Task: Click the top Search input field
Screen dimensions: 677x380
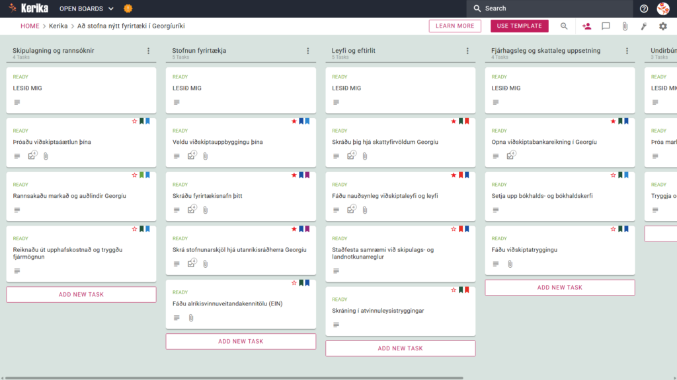Action: point(549,9)
